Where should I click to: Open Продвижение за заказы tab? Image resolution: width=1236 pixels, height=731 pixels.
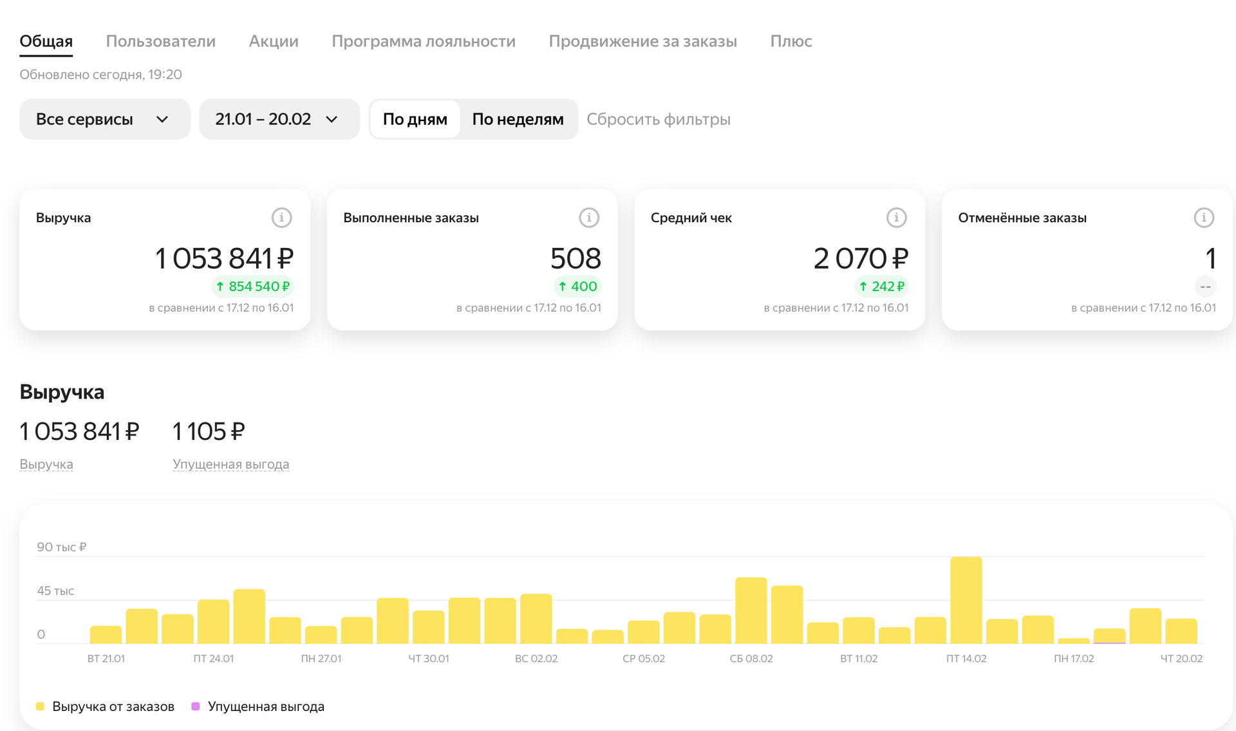tap(643, 41)
